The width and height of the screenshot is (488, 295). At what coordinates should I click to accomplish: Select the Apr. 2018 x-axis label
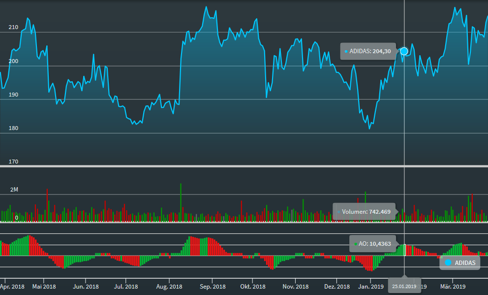coord(12,286)
